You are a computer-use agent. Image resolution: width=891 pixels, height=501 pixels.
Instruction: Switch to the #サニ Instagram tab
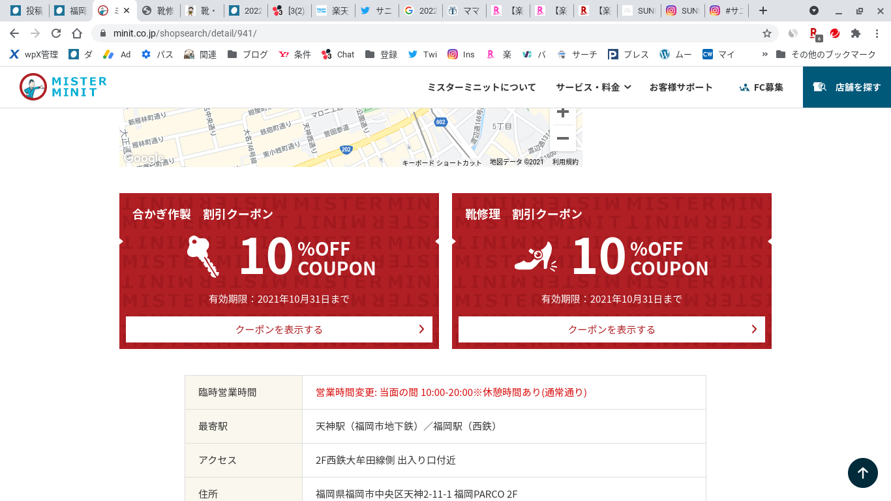726,10
